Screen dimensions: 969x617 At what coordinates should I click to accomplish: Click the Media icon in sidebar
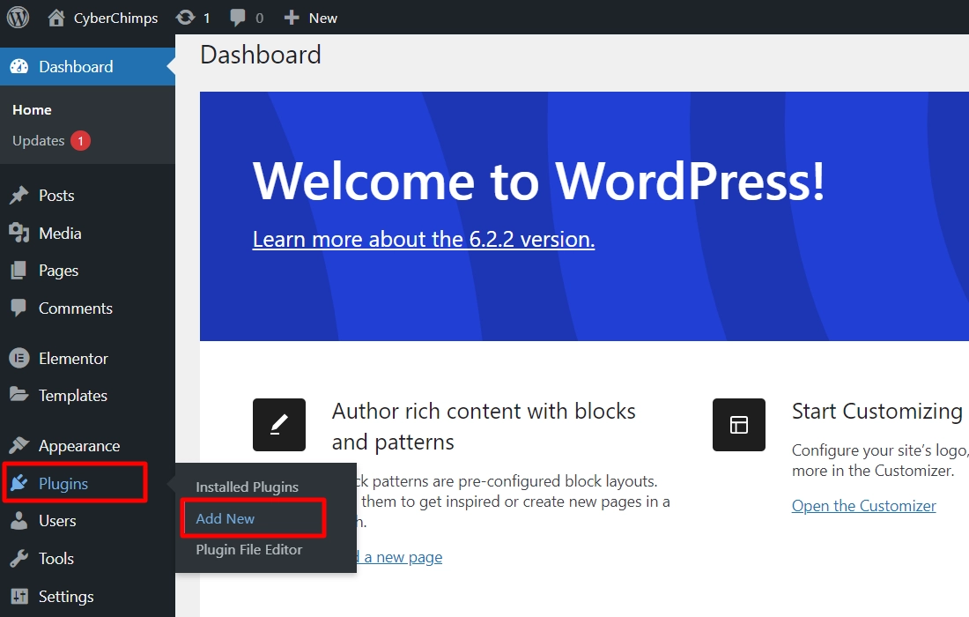click(19, 233)
